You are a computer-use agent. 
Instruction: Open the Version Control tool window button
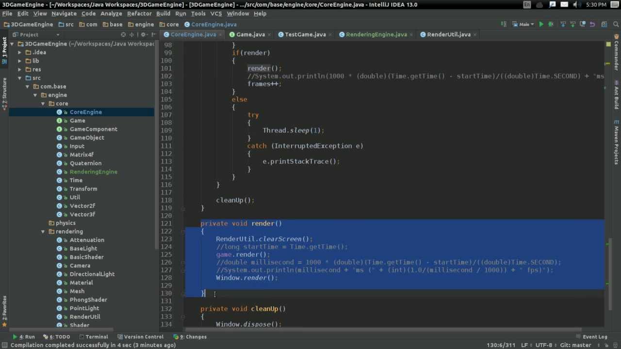(140, 337)
